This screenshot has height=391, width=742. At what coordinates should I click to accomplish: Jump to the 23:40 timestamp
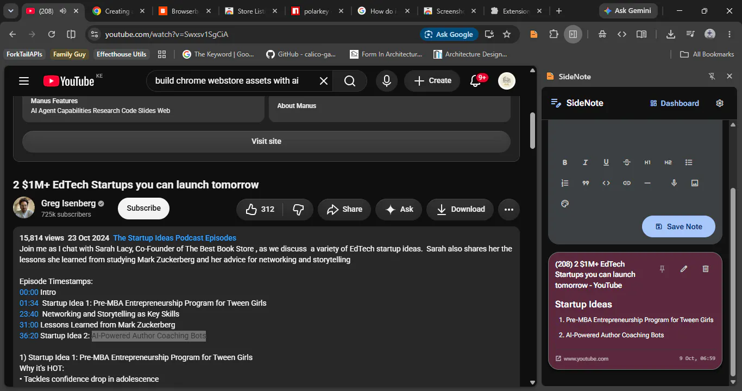(29, 314)
